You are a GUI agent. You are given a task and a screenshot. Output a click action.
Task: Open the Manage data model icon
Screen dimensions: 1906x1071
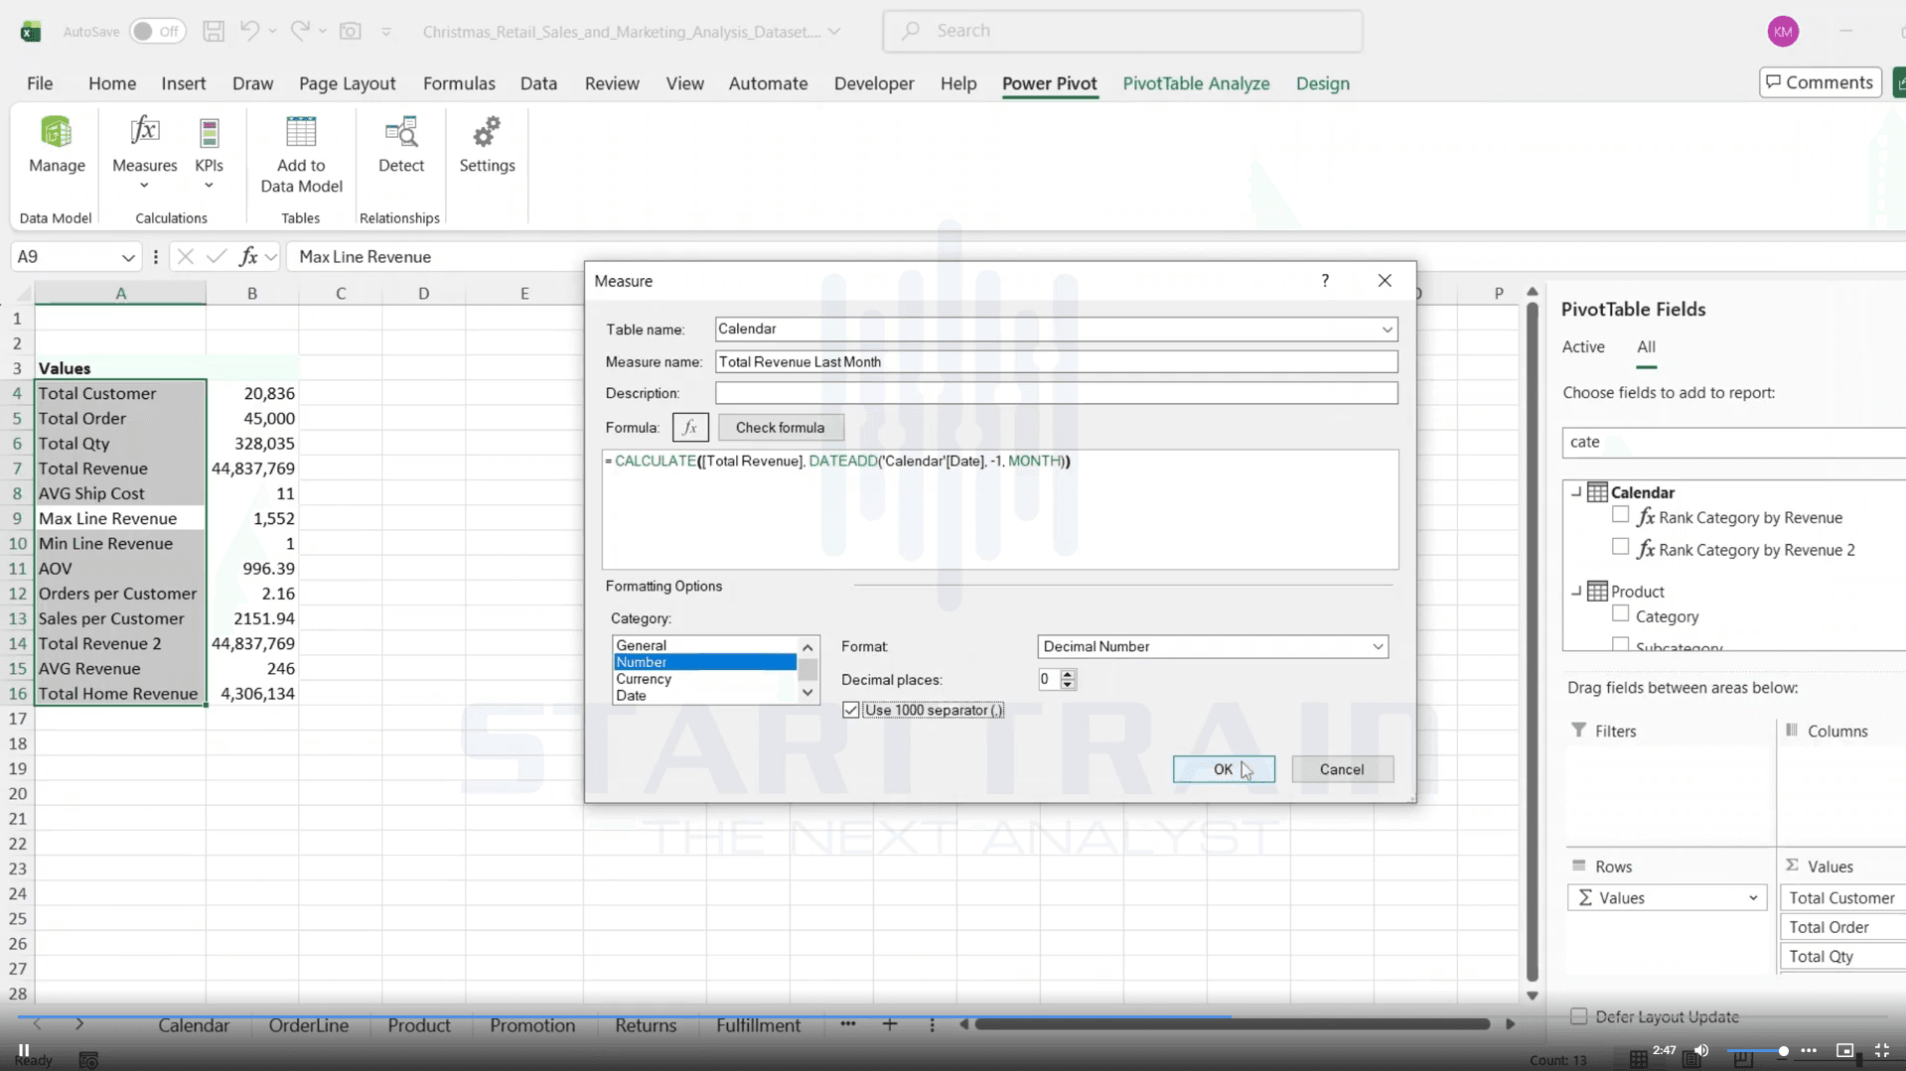pos(57,145)
